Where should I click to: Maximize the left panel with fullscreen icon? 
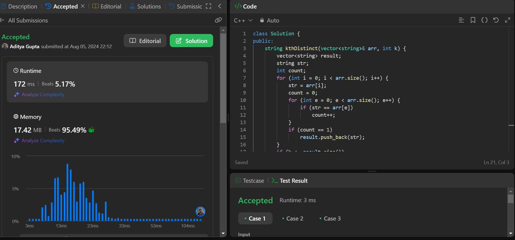209,6
